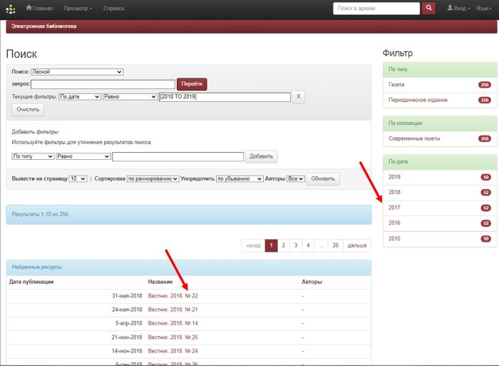This screenshot has height=366, width=499.
Task: Open Вестник. 2018. № 24
Action: tap(173, 351)
